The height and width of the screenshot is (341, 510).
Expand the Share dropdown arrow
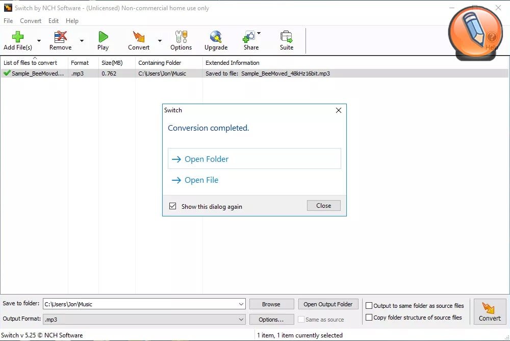tap(259, 33)
